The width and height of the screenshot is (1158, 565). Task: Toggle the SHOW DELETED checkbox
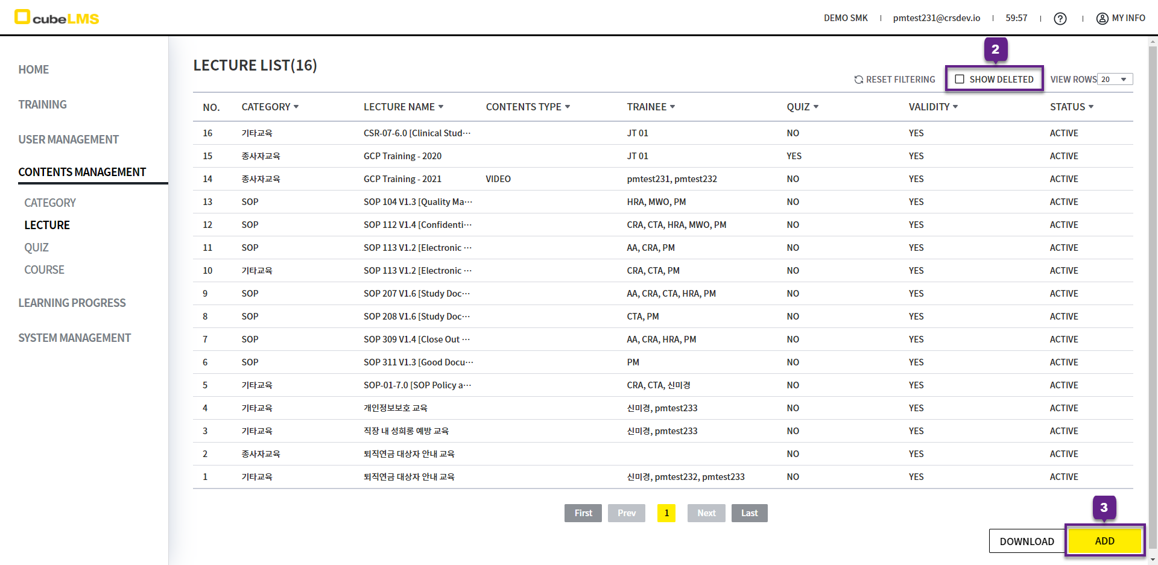(x=960, y=80)
